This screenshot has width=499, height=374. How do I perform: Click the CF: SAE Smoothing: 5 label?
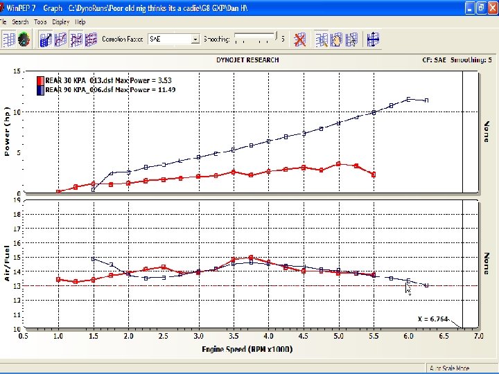click(457, 60)
